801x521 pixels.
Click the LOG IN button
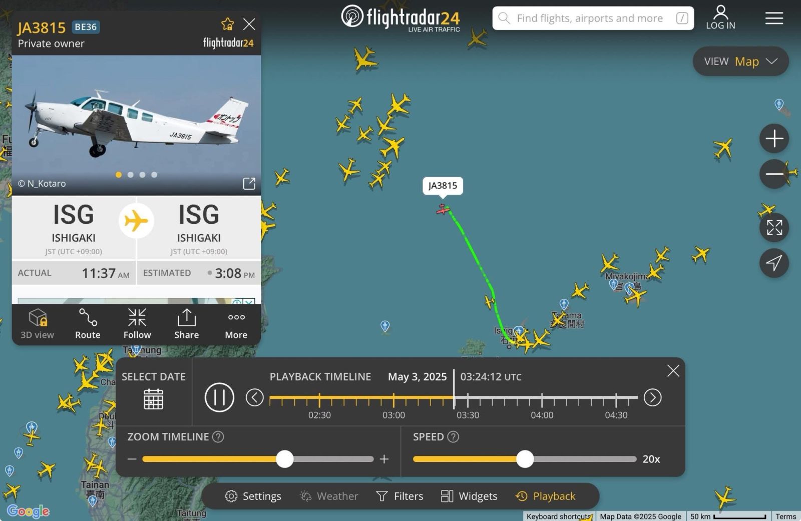720,18
